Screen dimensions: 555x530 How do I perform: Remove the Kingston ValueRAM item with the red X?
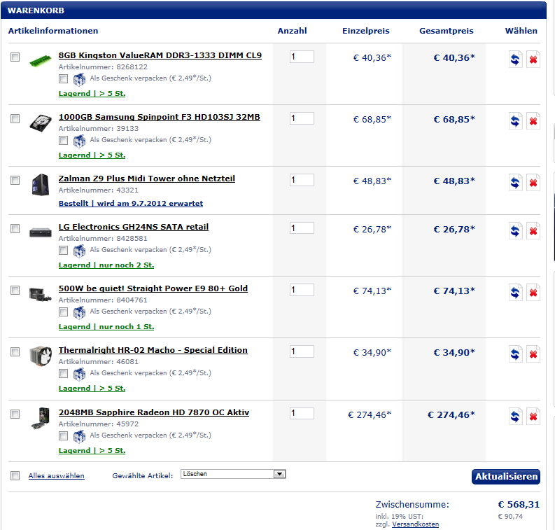(x=533, y=59)
